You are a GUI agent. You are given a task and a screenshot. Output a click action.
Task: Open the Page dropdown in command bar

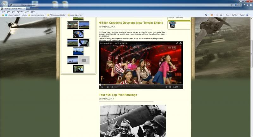pyautogui.click(x=228, y=15)
